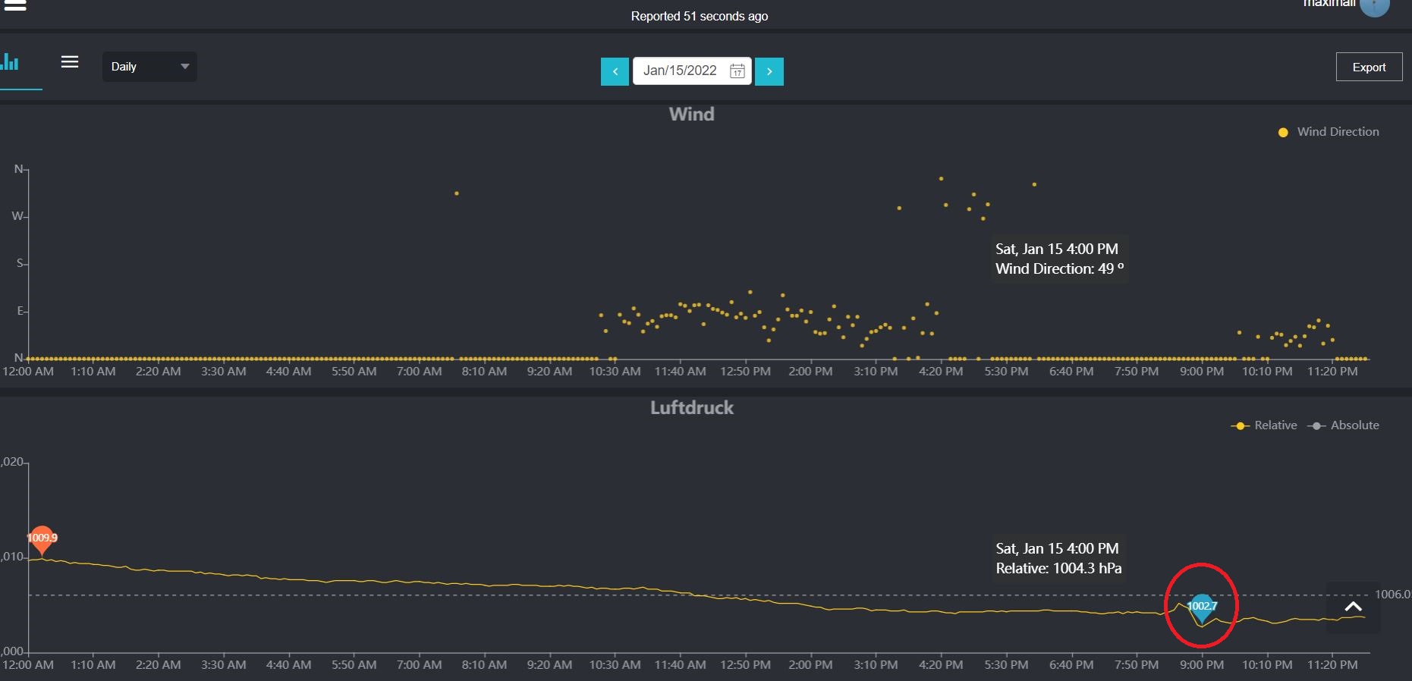
Task: Toggle the Absolute pressure legend series
Action: click(1344, 425)
